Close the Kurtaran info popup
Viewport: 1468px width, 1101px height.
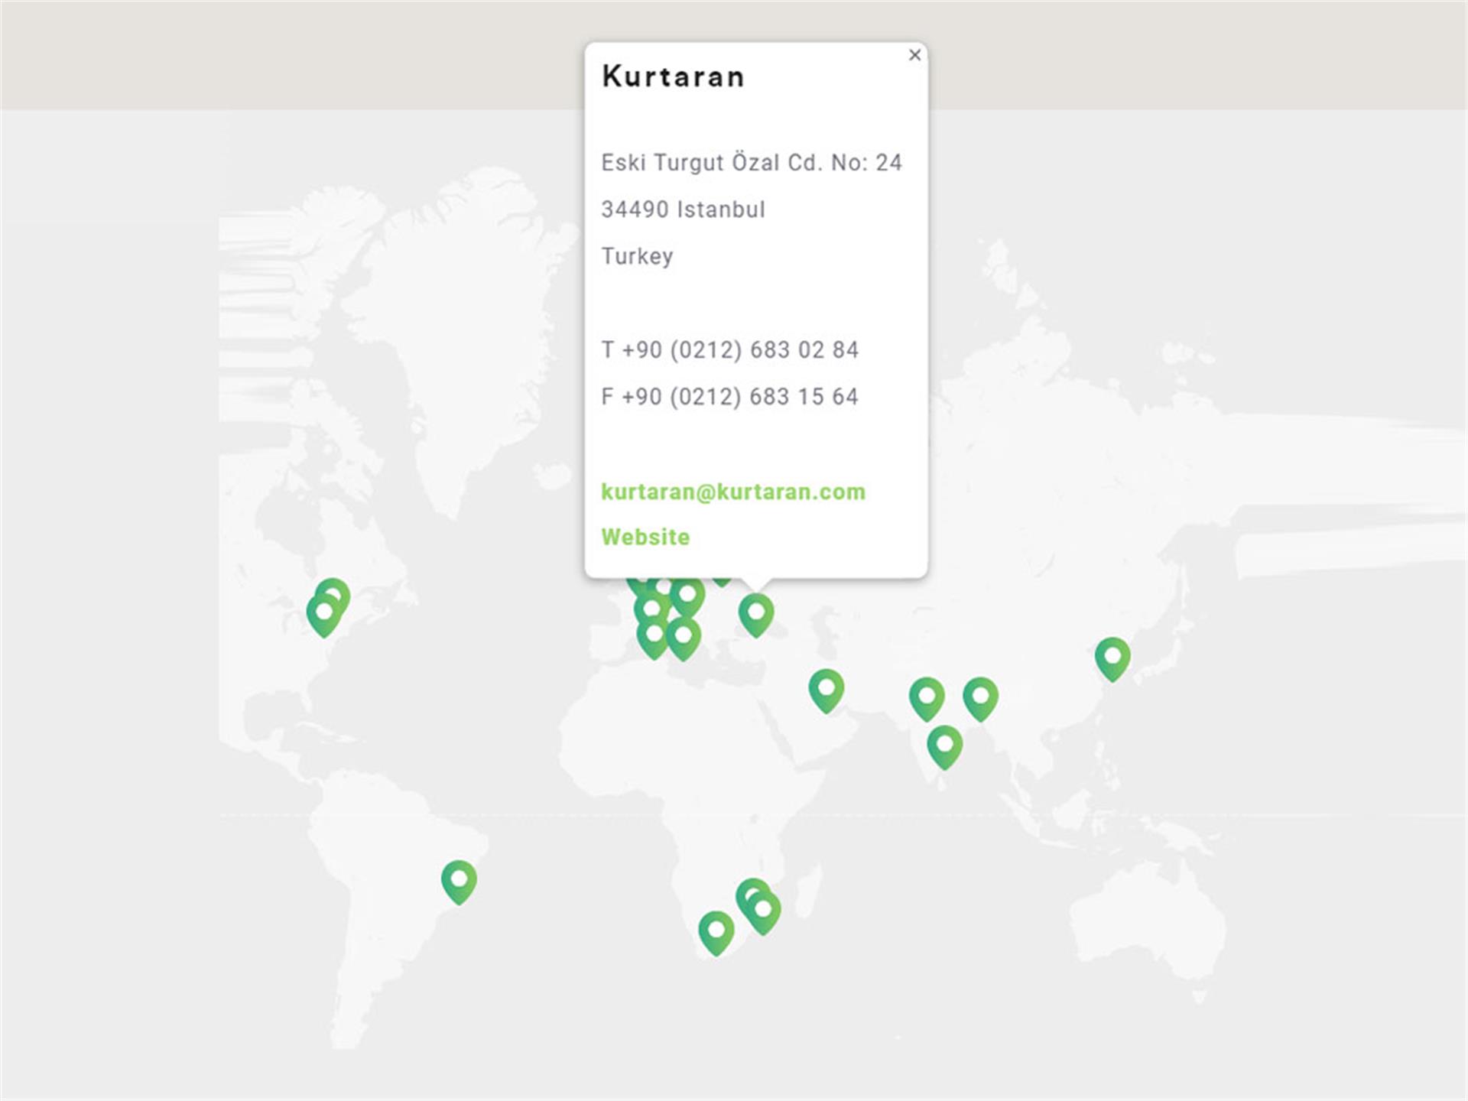tap(914, 55)
